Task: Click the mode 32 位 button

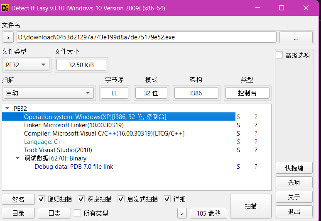Action: [x=151, y=93]
